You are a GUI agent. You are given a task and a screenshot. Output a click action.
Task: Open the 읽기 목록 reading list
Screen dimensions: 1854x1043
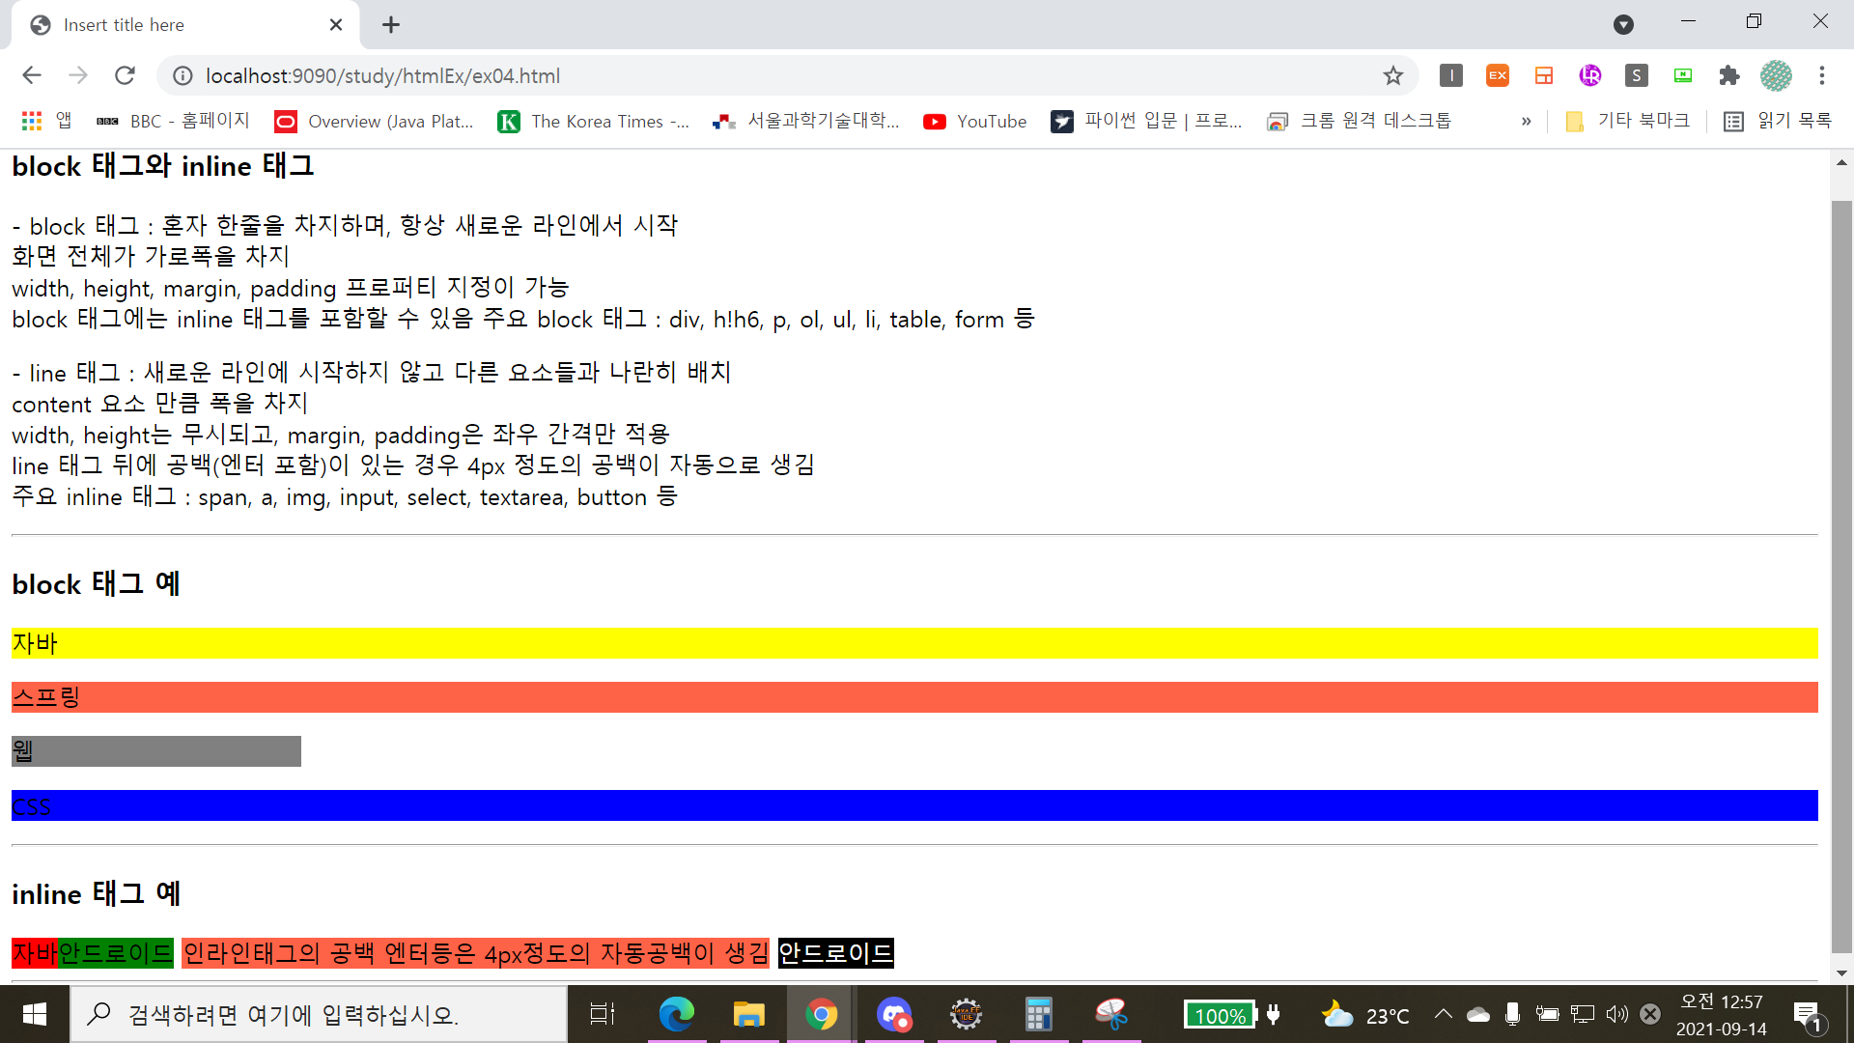(x=1778, y=121)
